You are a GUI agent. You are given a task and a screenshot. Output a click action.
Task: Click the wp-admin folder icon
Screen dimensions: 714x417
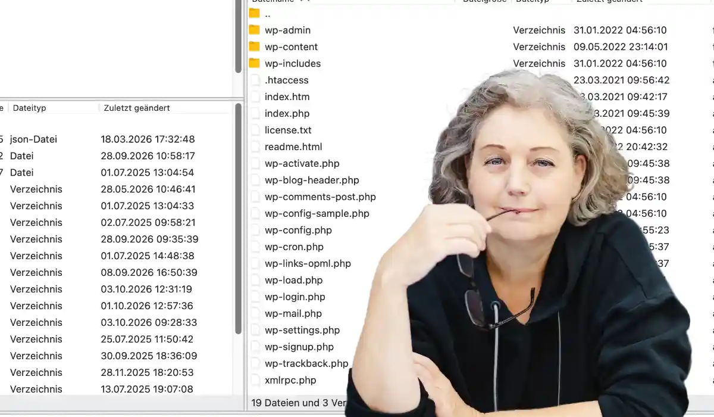[254, 30]
